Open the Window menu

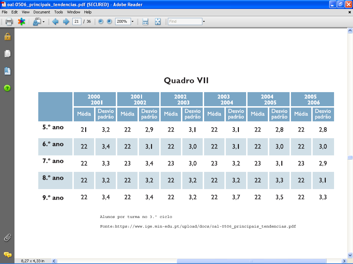pos(74,12)
